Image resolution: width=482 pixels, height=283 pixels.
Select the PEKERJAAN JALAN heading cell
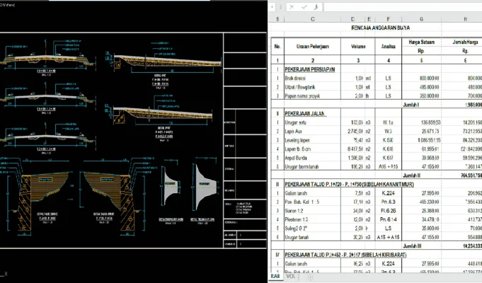click(306, 113)
